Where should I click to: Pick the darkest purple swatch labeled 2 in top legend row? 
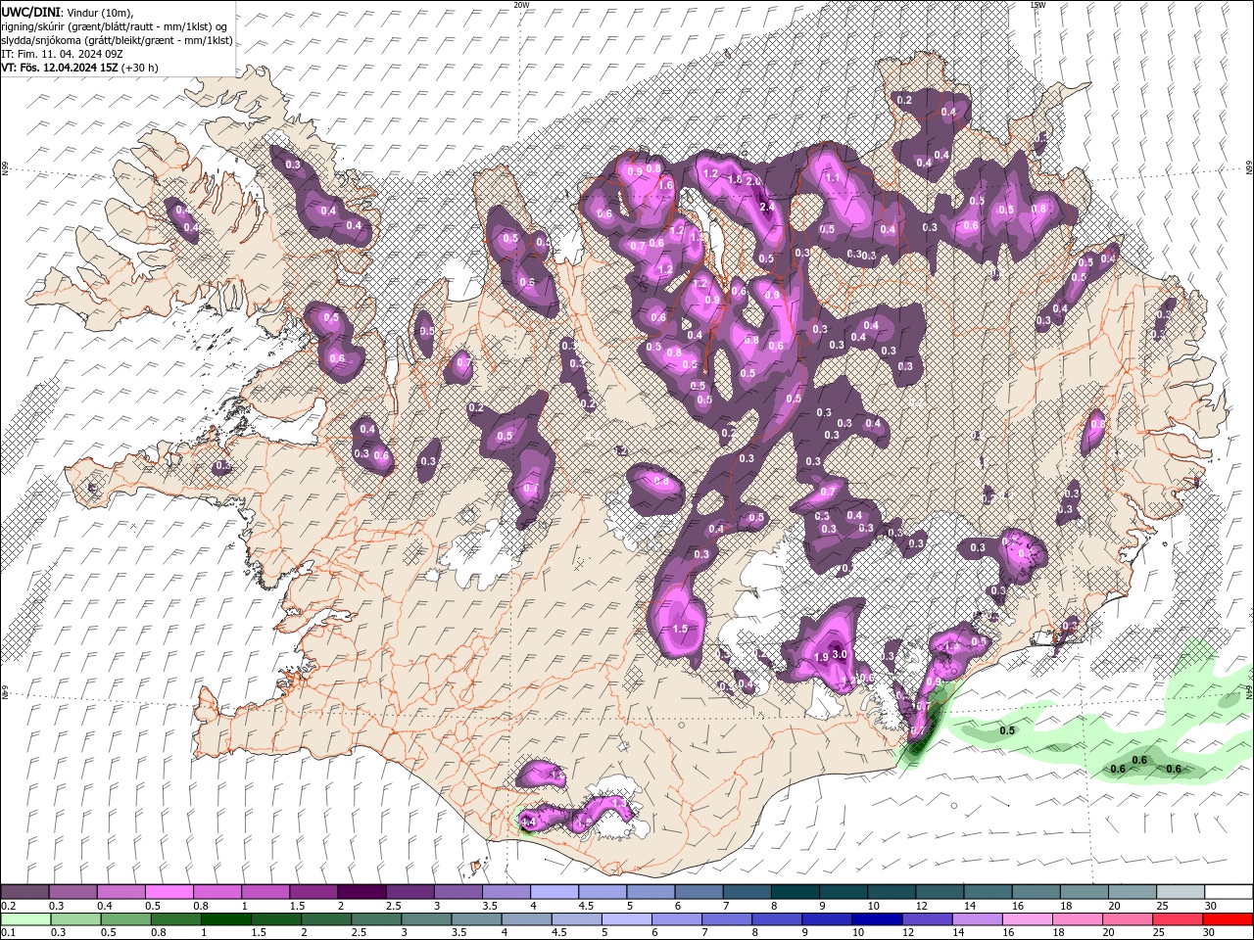pyautogui.click(x=362, y=892)
